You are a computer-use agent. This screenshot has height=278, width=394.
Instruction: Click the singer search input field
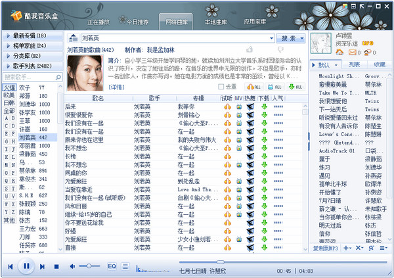[x=29, y=78]
